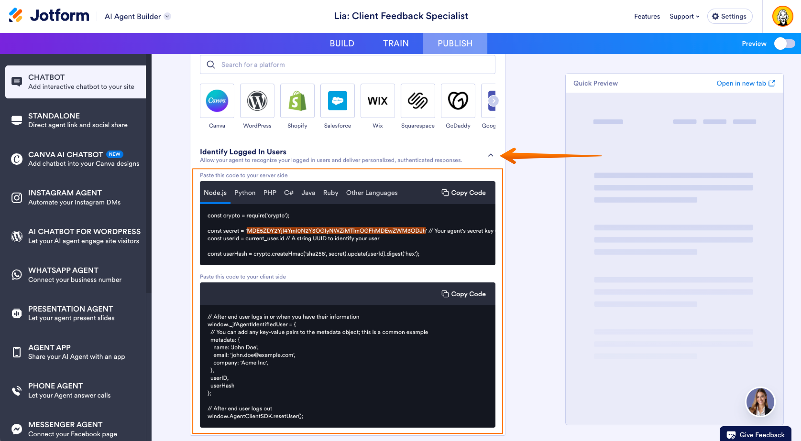Open the AI Agent Builder dropdown
Screen dimensions: 801x441
coord(167,16)
